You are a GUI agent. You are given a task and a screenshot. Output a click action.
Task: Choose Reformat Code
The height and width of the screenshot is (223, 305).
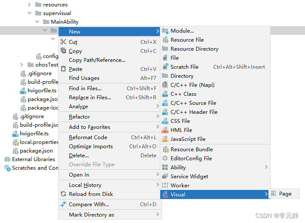point(109,137)
